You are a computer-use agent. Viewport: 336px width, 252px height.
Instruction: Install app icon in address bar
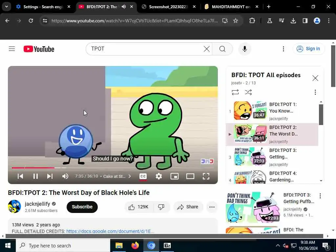pyautogui.click(x=225, y=21)
